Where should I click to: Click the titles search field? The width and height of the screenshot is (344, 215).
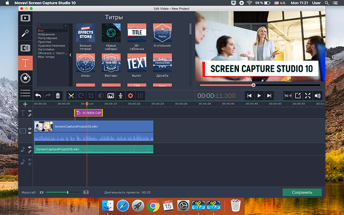point(50,26)
